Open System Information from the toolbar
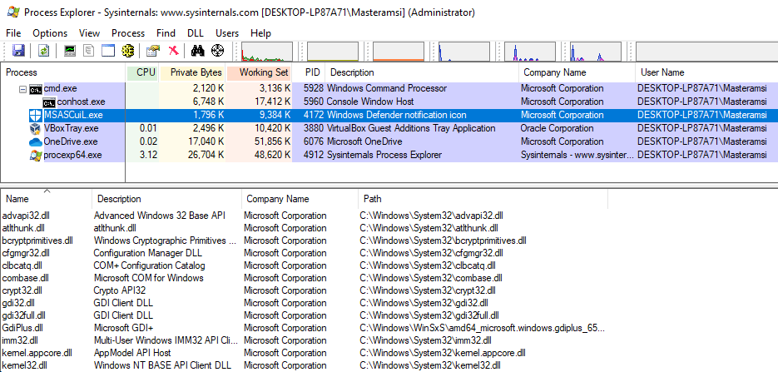 (71, 51)
